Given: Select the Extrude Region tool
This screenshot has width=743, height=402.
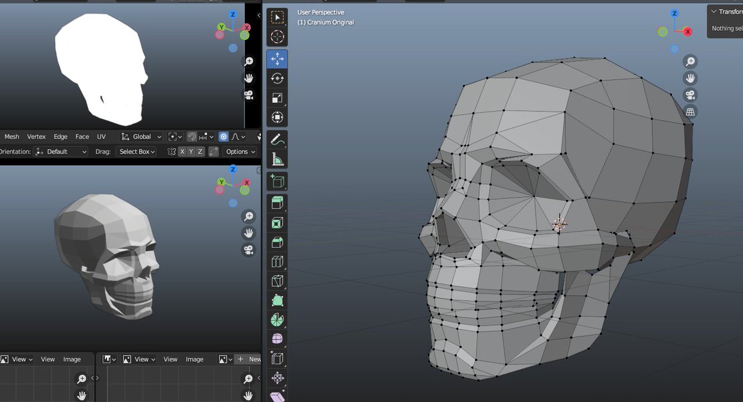Looking at the screenshot, I should click(277, 204).
